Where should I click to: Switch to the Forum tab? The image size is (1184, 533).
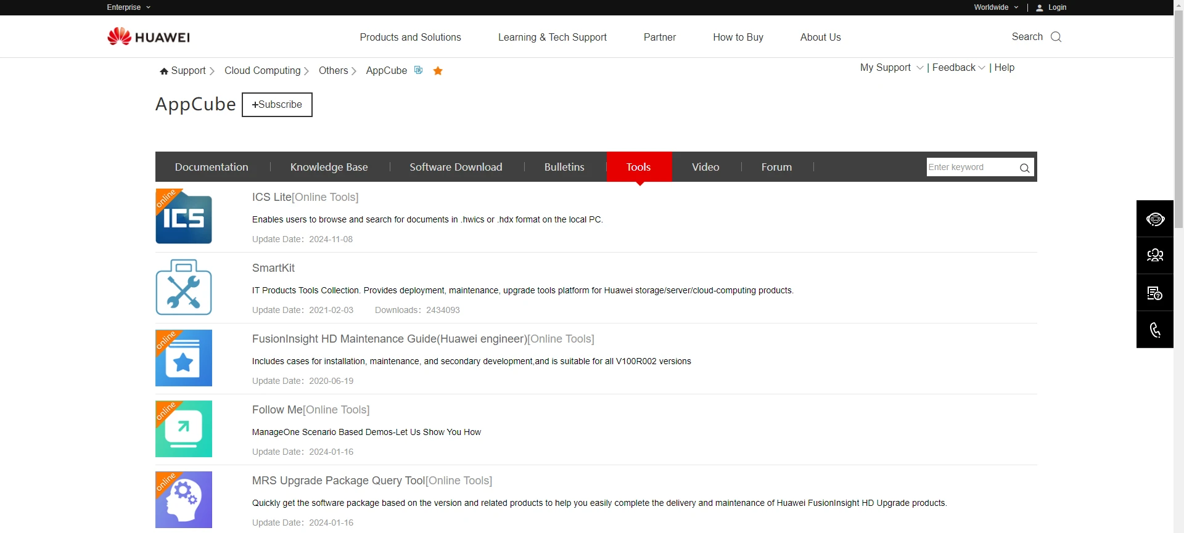point(776,167)
